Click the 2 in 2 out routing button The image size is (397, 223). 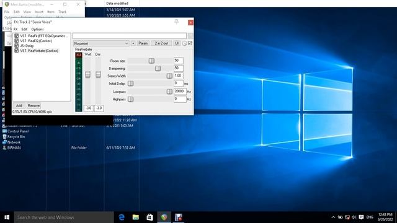[161, 43]
